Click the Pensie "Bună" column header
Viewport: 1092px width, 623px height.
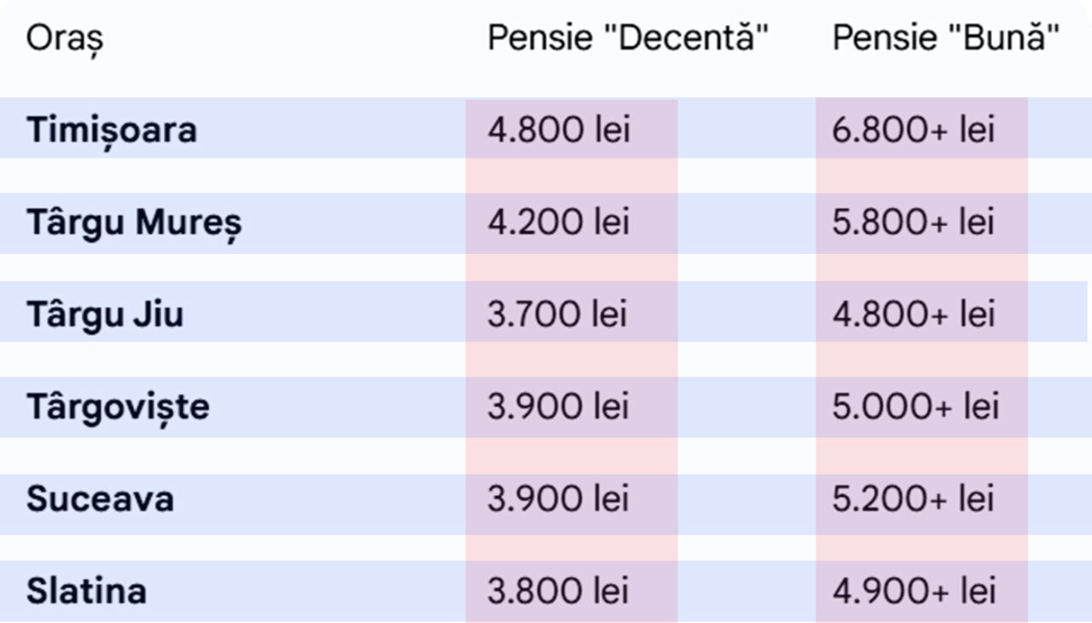point(946,38)
